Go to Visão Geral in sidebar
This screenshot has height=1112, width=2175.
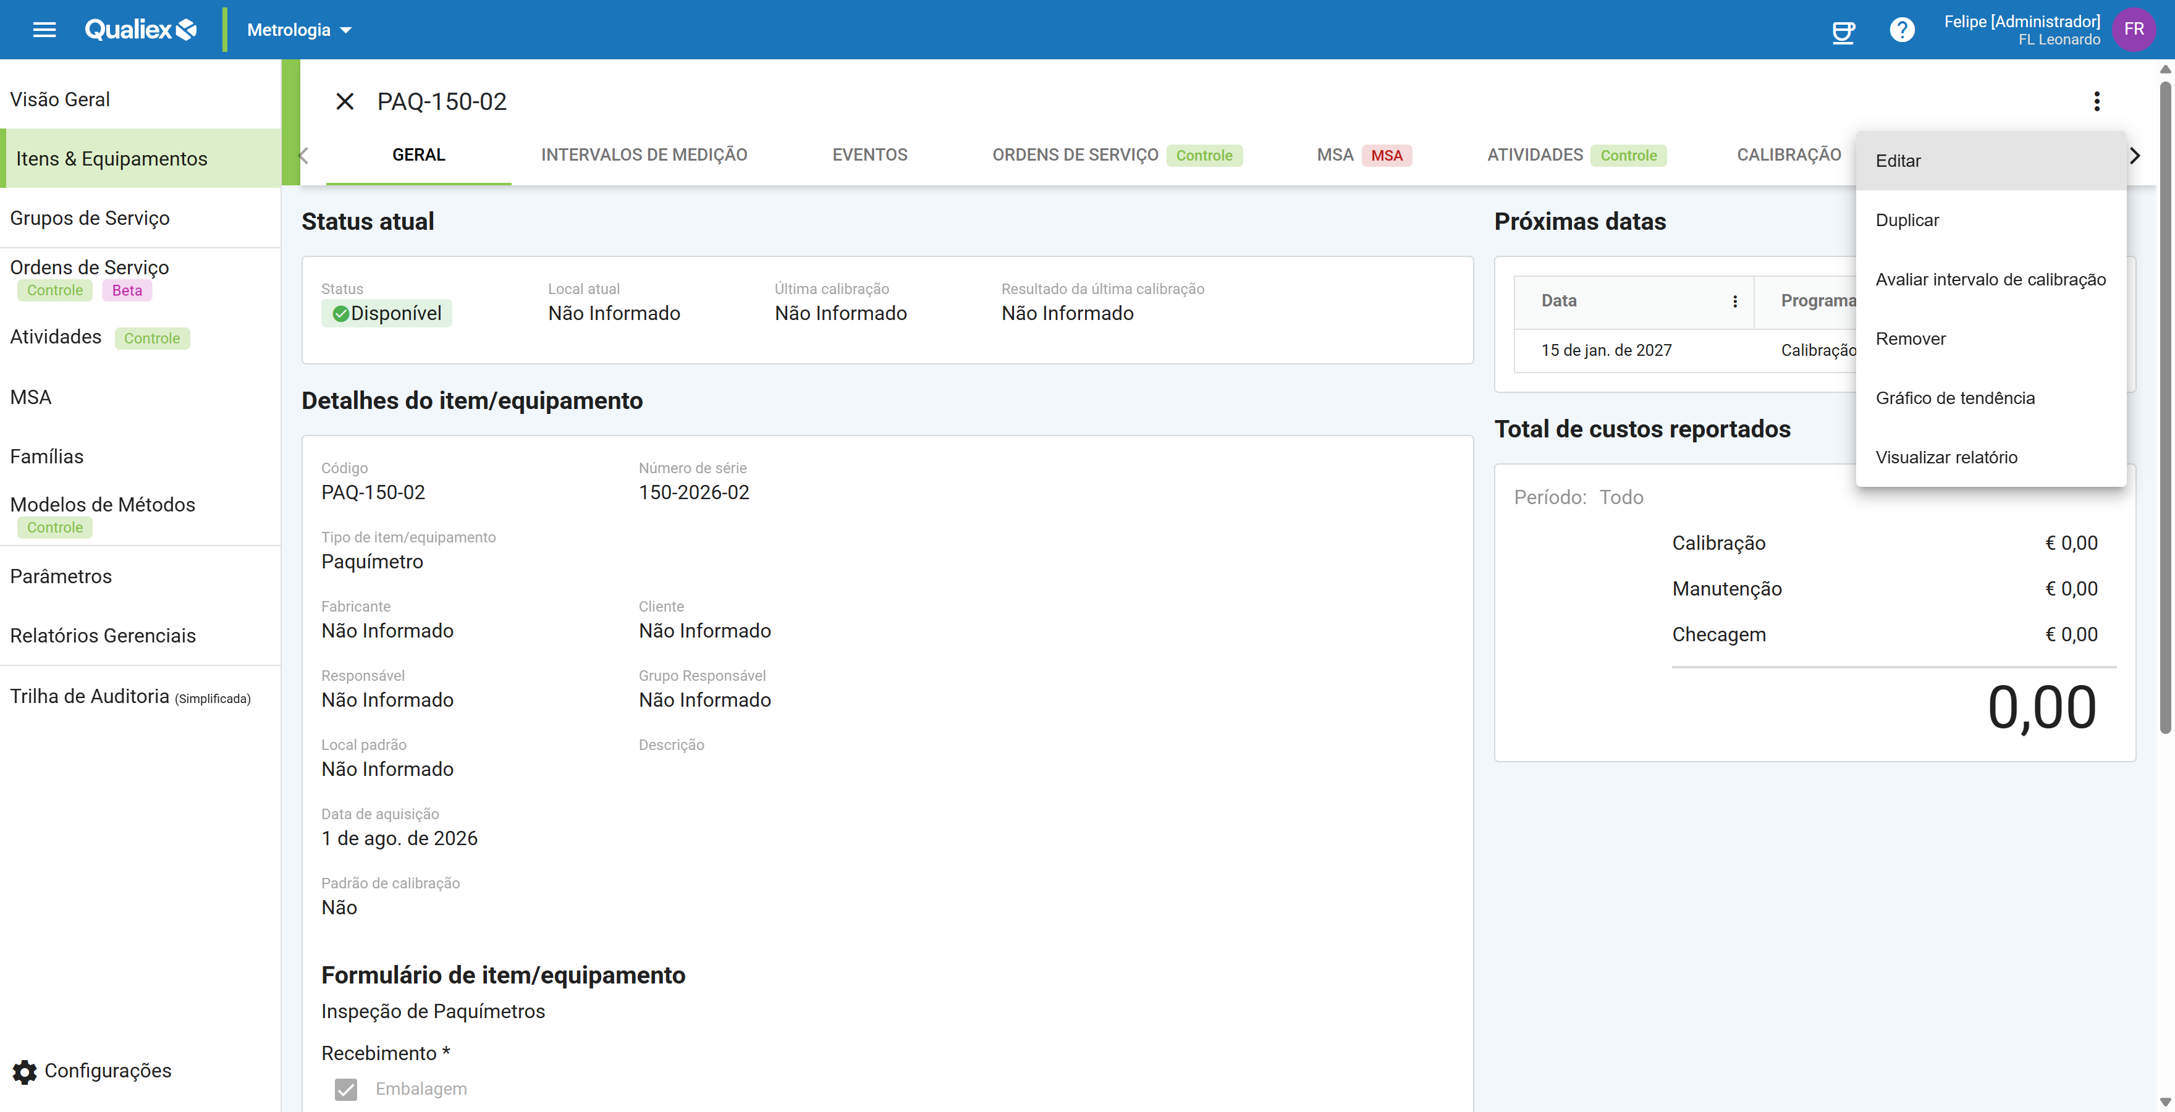[140, 99]
